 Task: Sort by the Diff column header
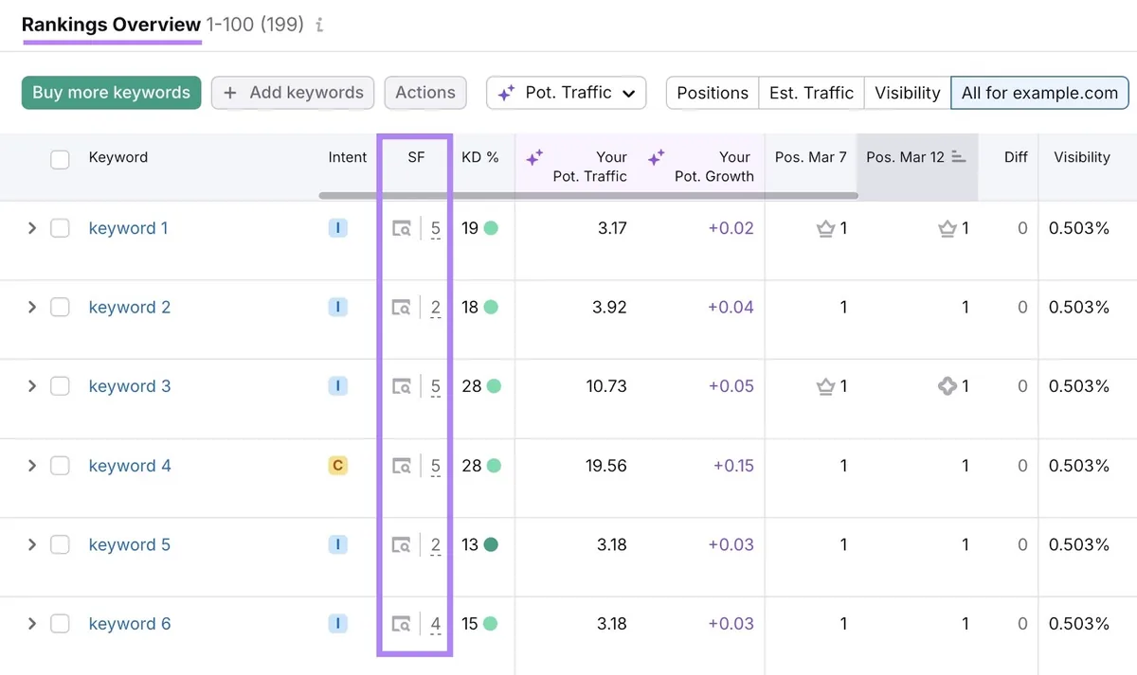coord(1016,157)
